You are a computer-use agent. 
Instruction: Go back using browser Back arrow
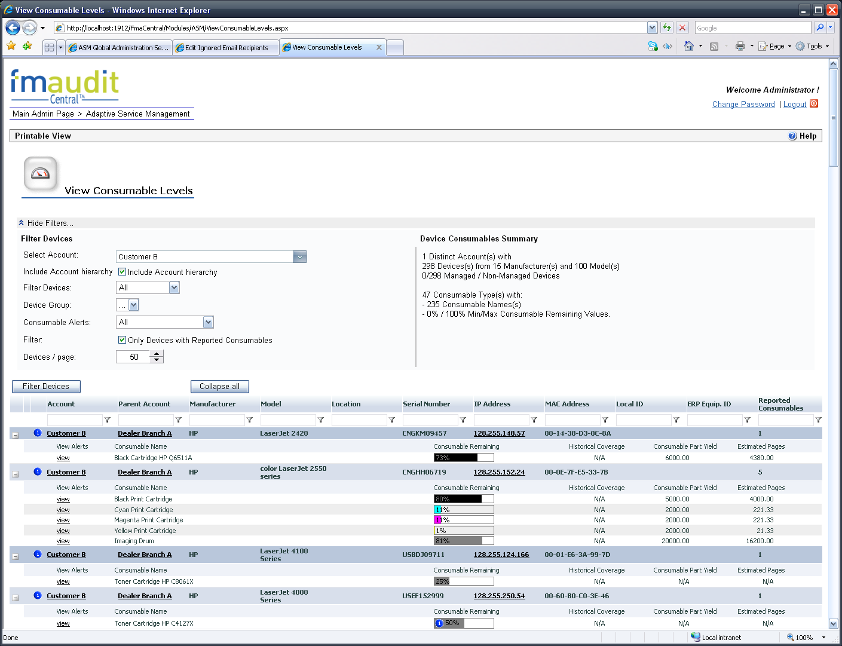tap(13, 27)
